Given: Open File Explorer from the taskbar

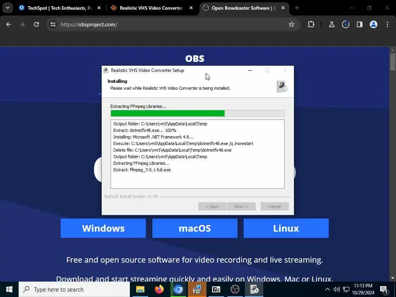Looking at the screenshot, I should (x=140, y=289).
